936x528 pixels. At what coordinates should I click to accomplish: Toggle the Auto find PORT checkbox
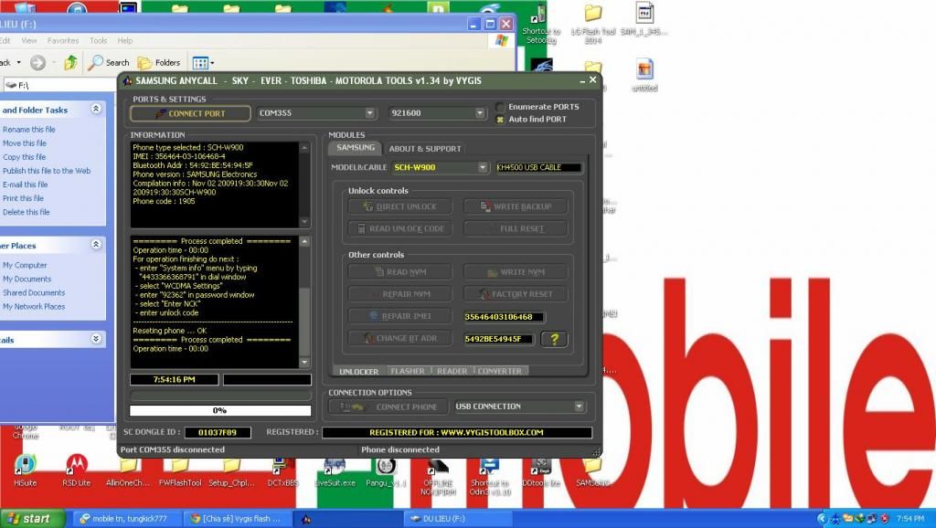500,120
